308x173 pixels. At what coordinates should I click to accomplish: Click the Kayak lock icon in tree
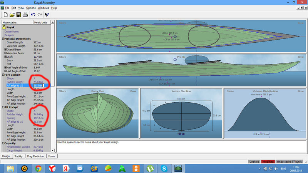point(4,27)
